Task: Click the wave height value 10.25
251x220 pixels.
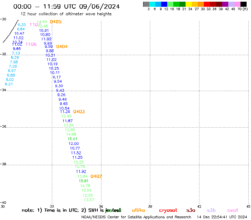Action: (54, 68)
